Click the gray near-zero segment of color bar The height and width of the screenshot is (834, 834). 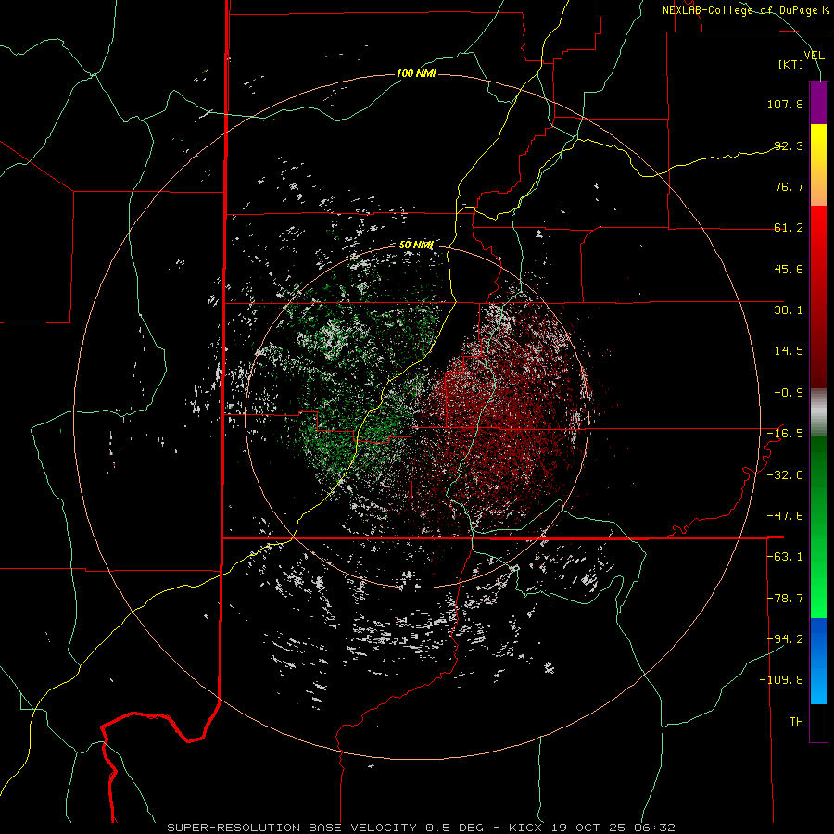click(818, 411)
